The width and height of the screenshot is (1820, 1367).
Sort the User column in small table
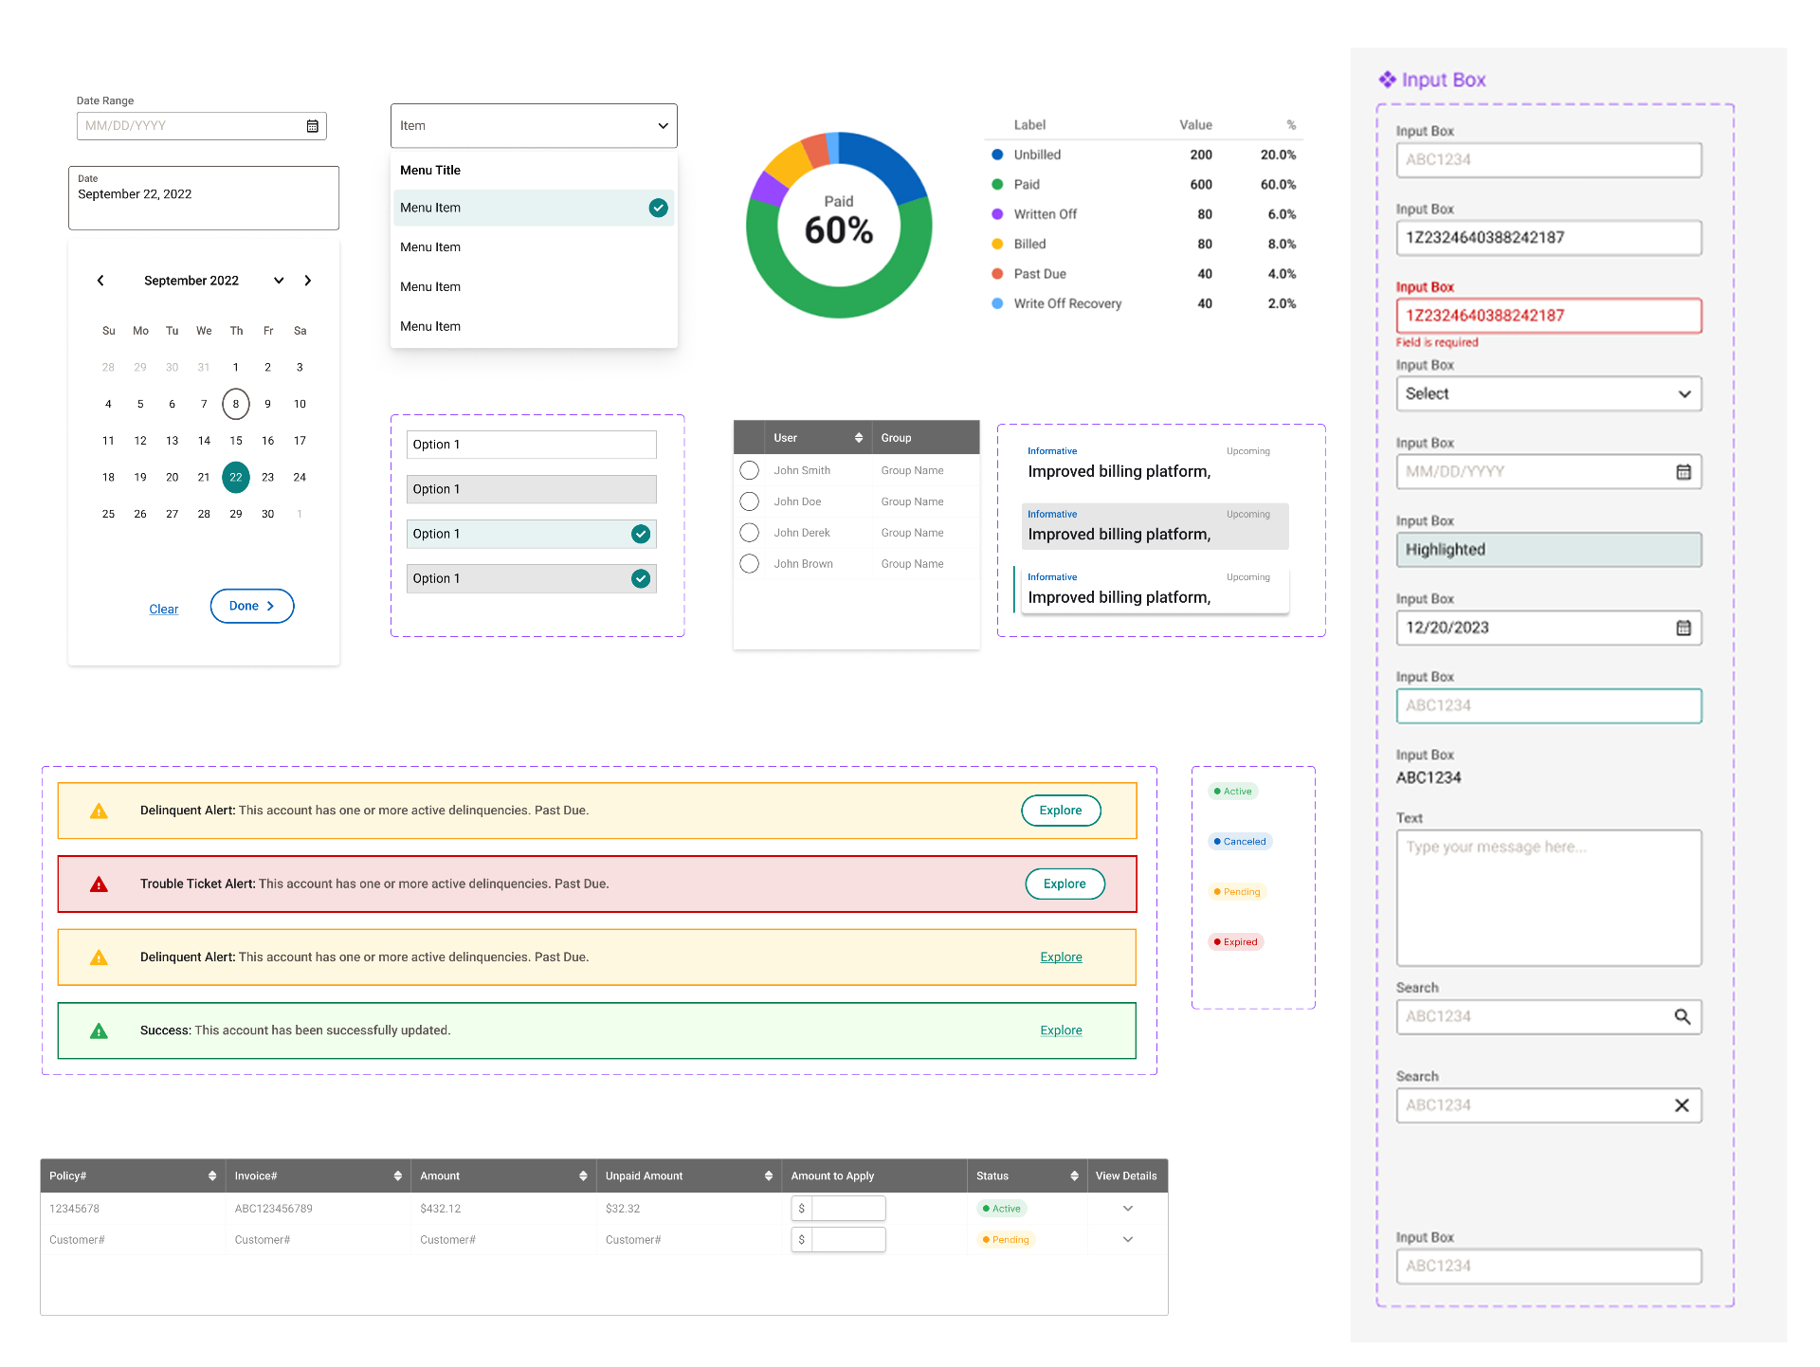pyautogui.click(x=859, y=438)
